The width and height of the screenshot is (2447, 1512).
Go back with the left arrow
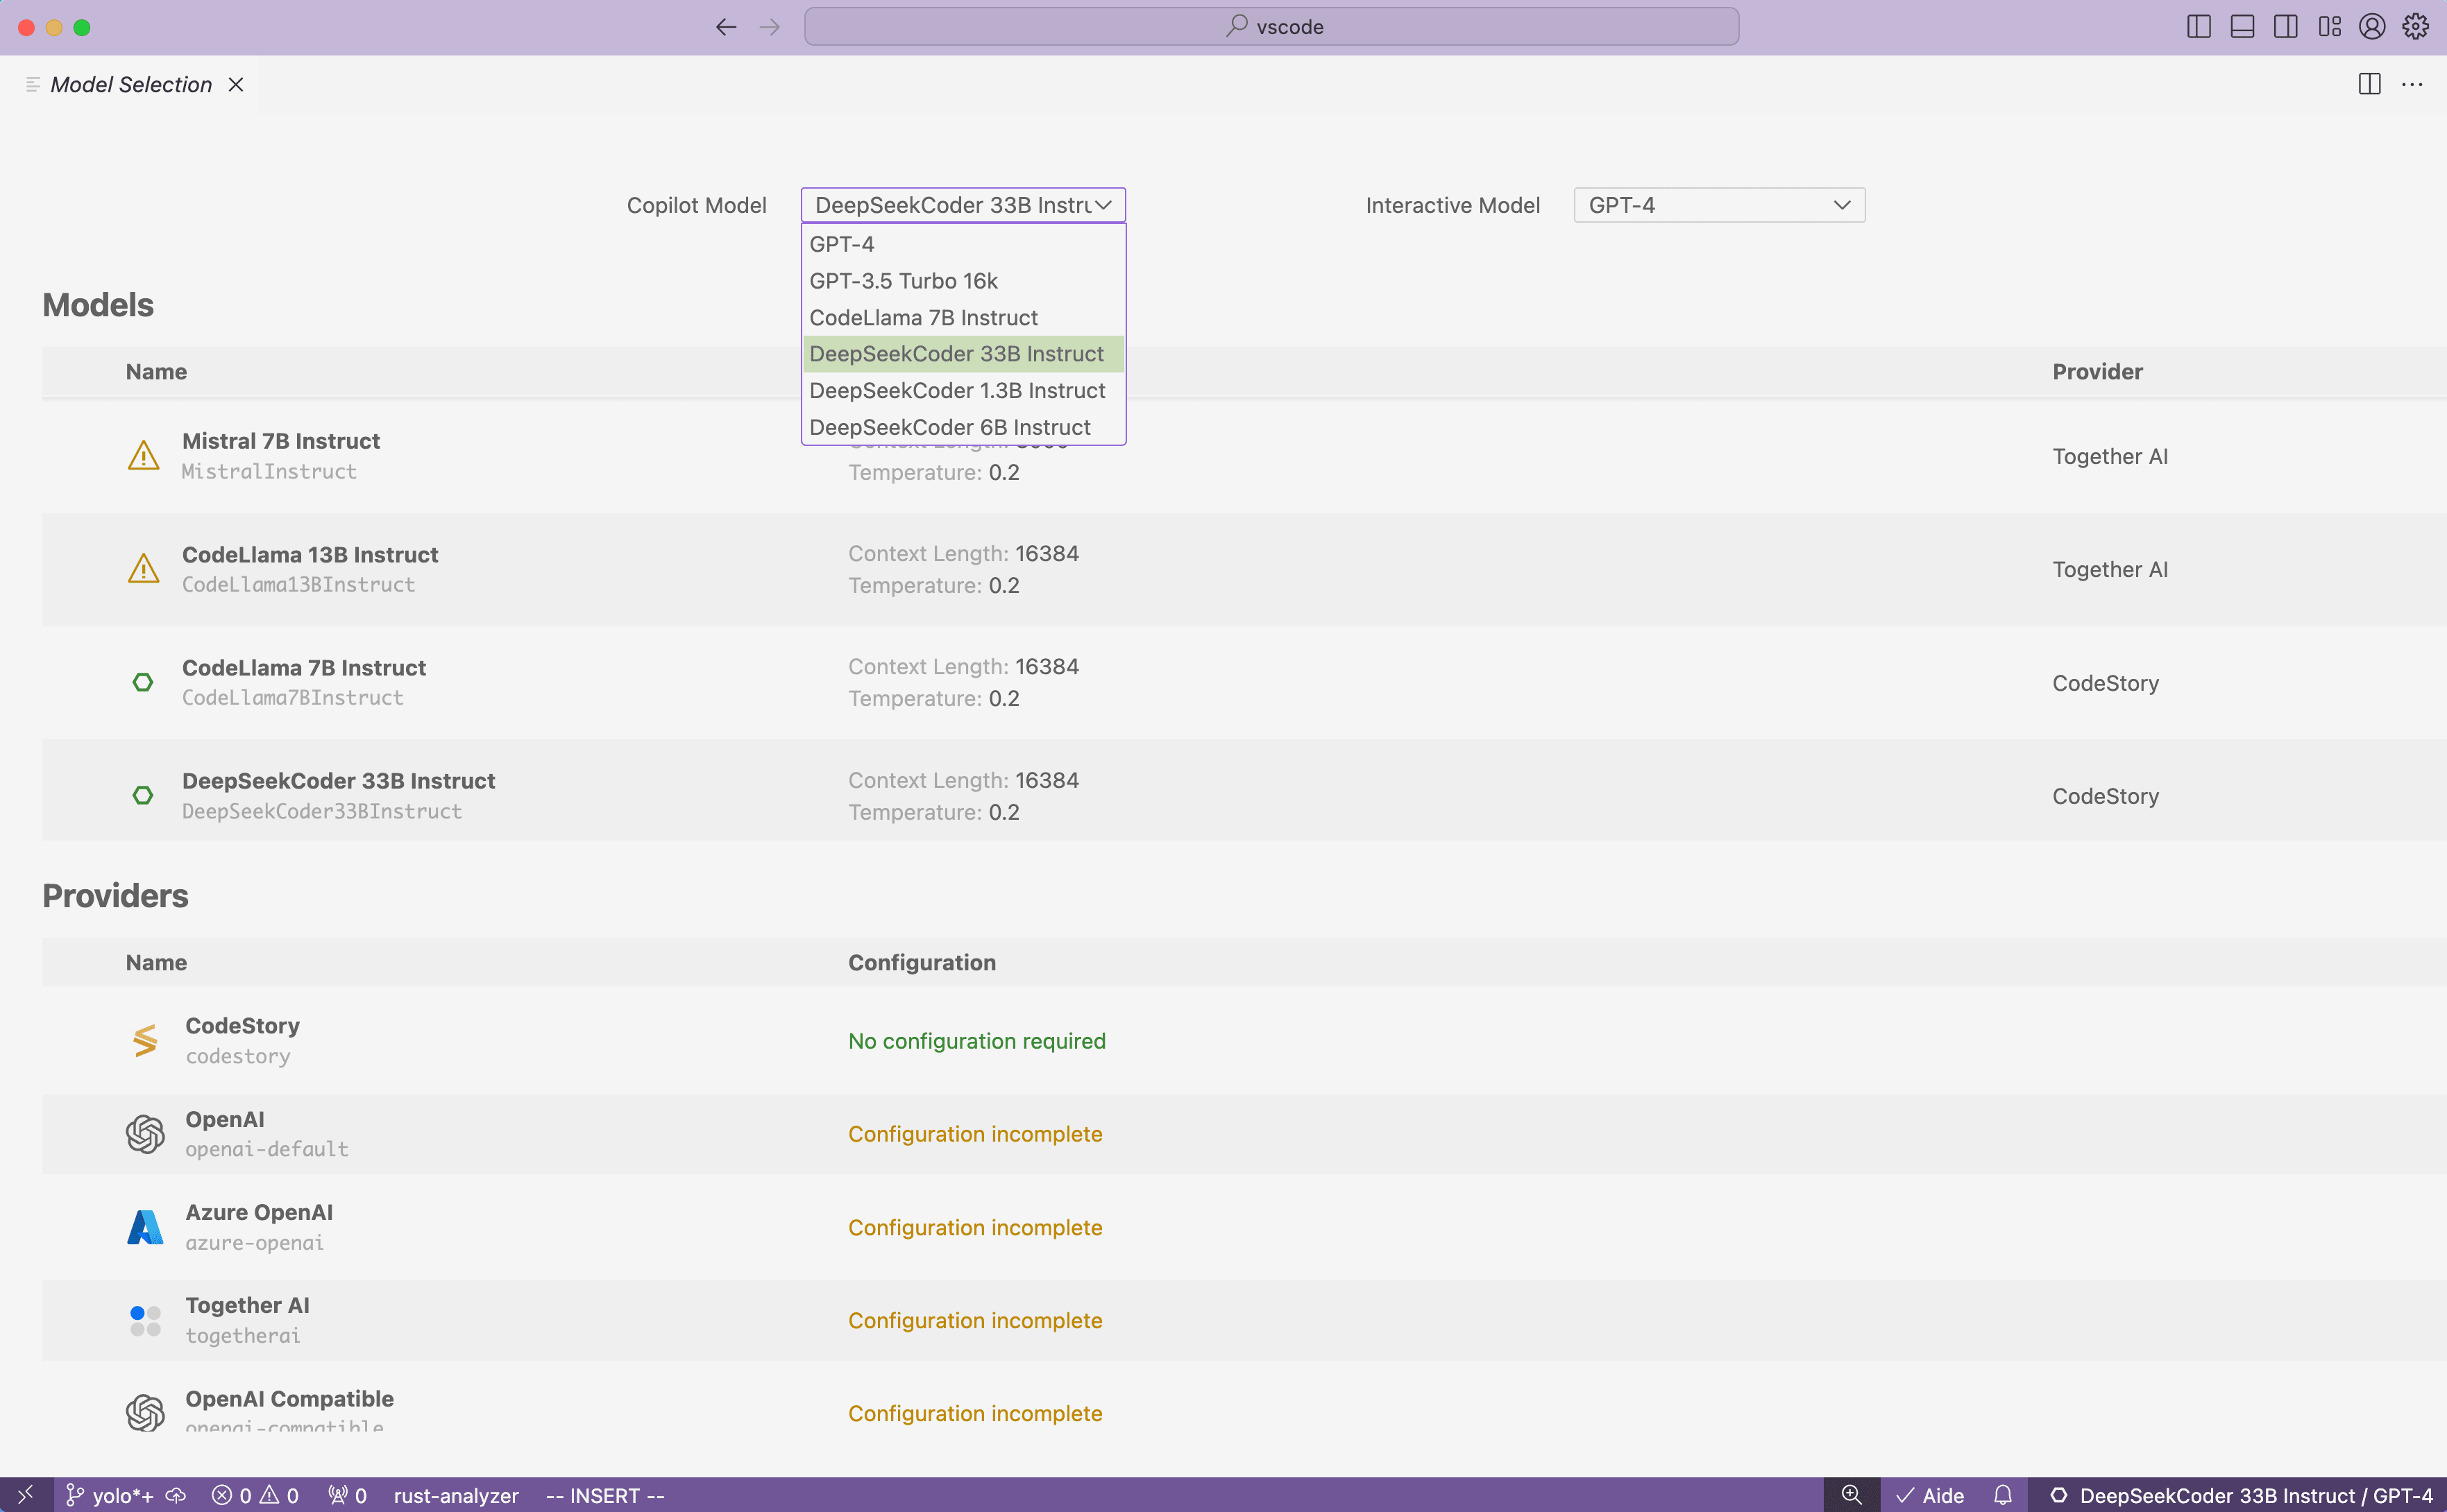coord(727,27)
